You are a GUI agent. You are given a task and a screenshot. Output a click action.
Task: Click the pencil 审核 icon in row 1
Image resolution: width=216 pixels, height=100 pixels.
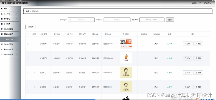[168, 44]
